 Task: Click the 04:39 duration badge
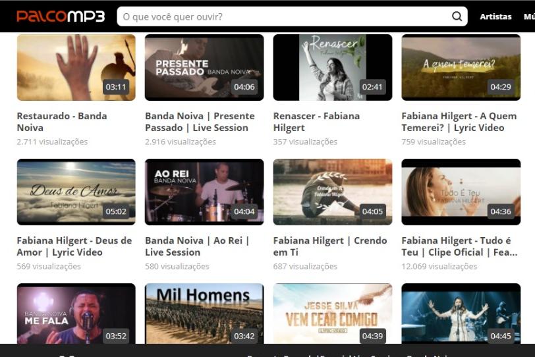[x=372, y=336]
